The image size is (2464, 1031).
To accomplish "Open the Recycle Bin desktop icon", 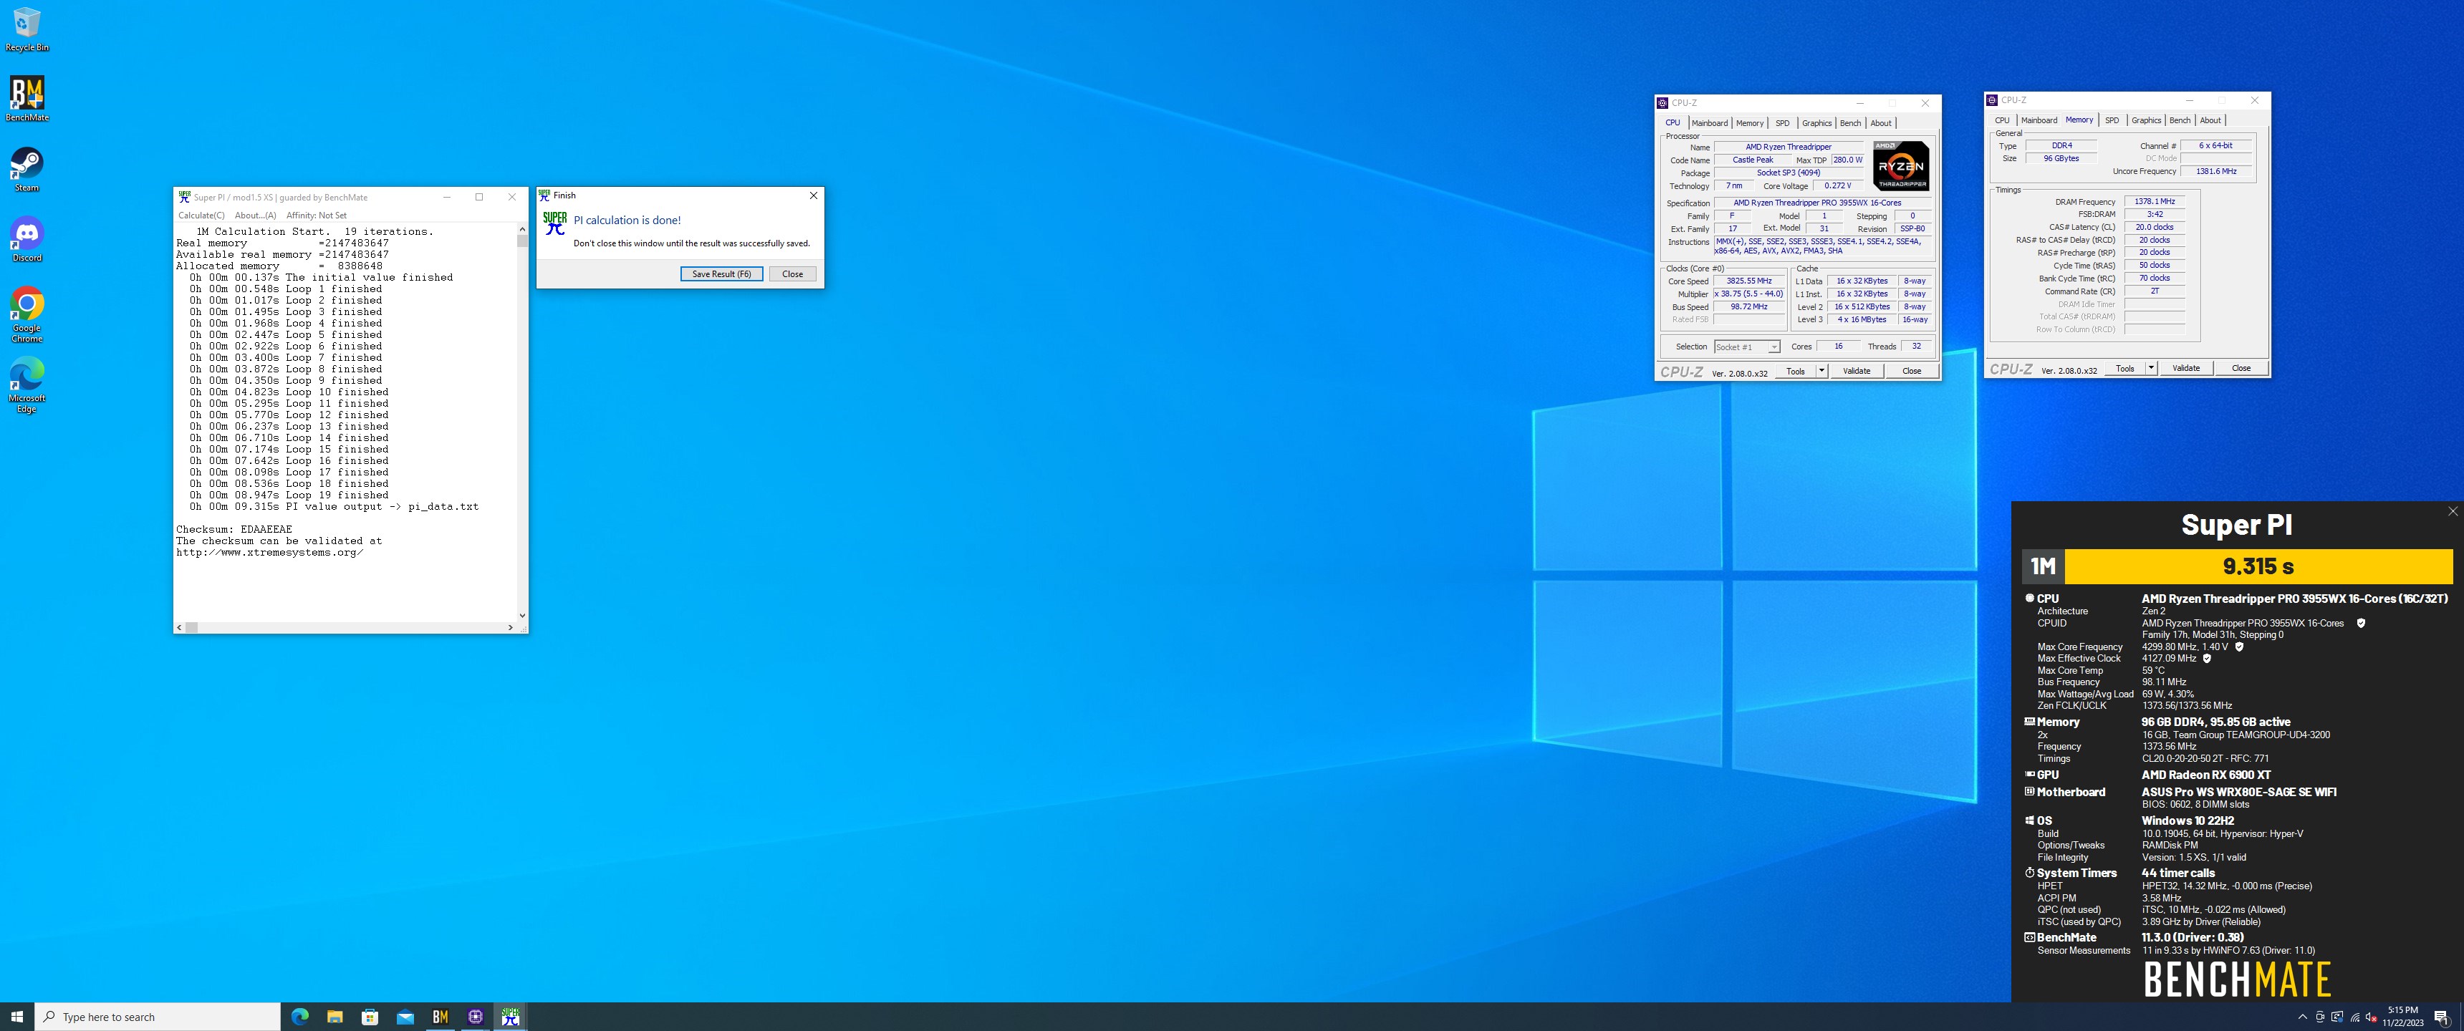I will [27, 29].
